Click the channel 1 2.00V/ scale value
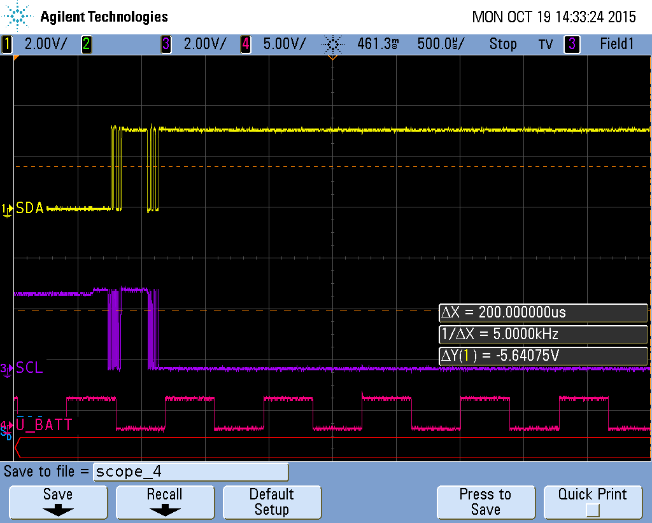652x523 pixels. pyautogui.click(x=46, y=44)
